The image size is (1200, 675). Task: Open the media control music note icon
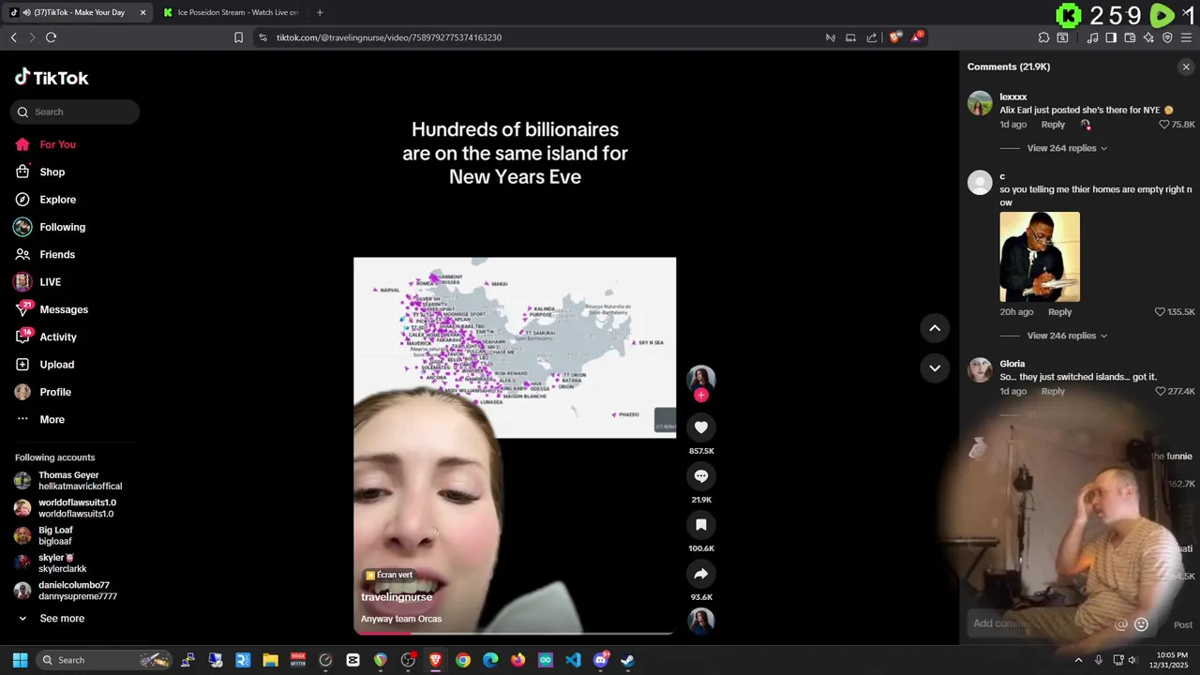(x=1092, y=37)
